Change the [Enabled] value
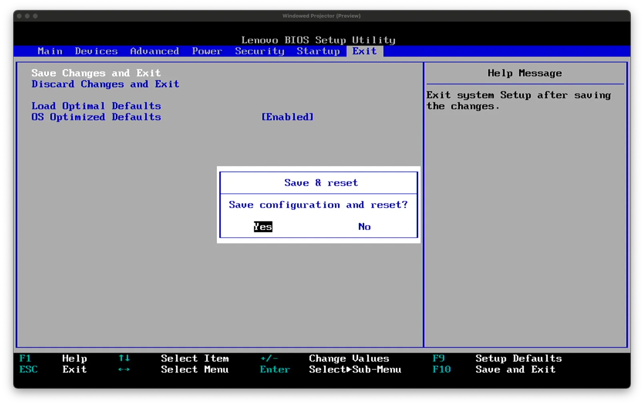The image size is (644, 405). [x=288, y=117]
